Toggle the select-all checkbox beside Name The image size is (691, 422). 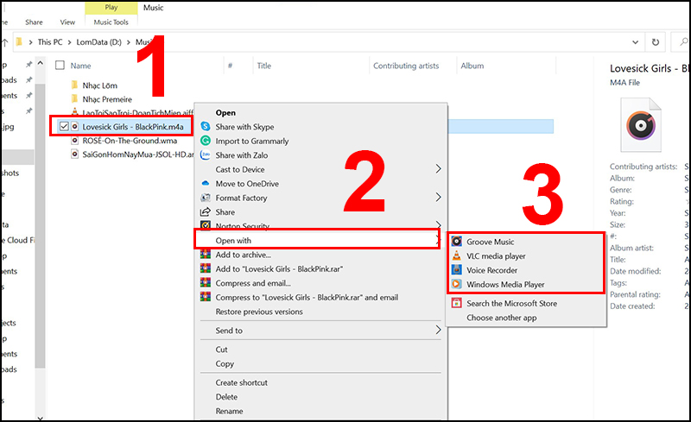60,66
